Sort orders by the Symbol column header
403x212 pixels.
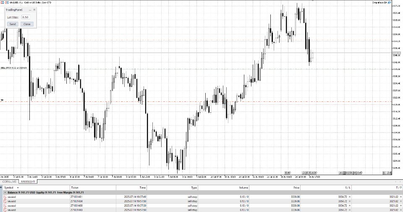point(36,188)
